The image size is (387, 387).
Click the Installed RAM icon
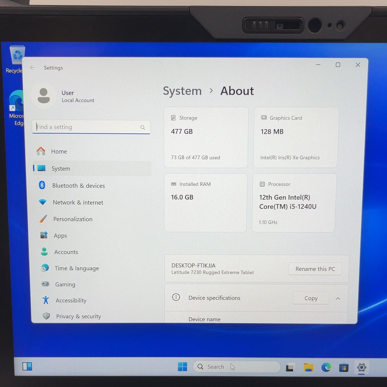tap(174, 184)
